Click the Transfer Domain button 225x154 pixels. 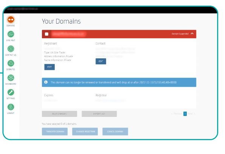pos(55,131)
